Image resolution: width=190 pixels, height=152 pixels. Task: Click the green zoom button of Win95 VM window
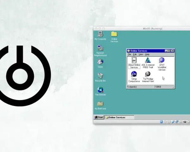103,28
